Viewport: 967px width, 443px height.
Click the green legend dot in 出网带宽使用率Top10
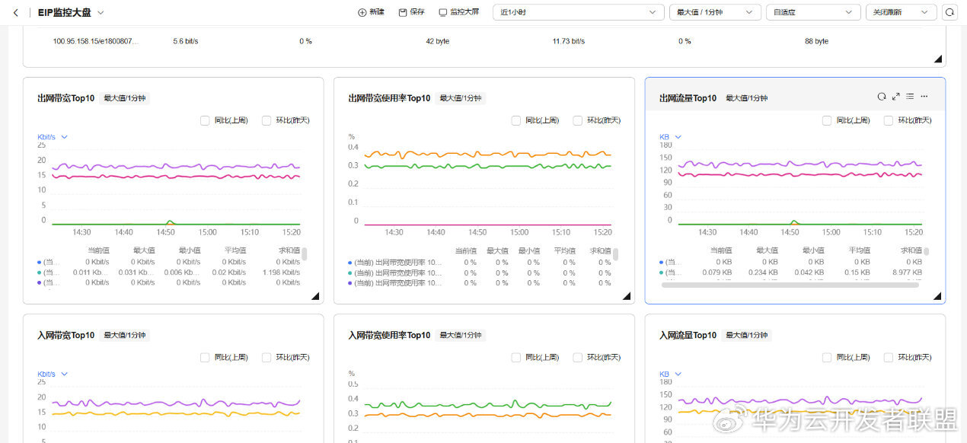[350, 272]
